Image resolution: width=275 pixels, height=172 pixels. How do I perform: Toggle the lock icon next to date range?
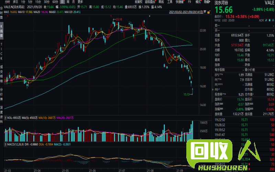coord(209,12)
